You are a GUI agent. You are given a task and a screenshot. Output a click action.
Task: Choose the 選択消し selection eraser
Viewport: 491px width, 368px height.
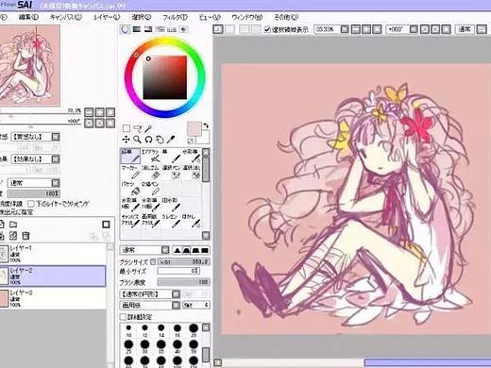[191, 173]
